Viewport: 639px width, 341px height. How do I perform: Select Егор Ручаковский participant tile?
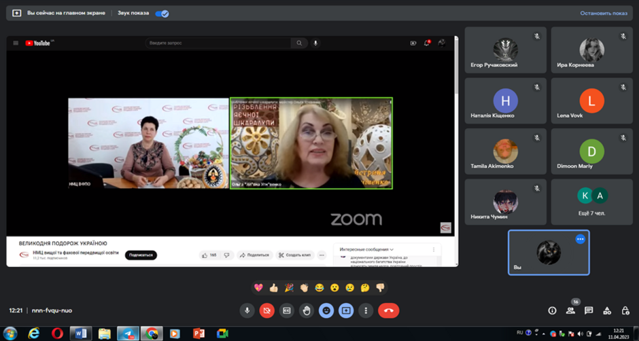[x=505, y=50]
